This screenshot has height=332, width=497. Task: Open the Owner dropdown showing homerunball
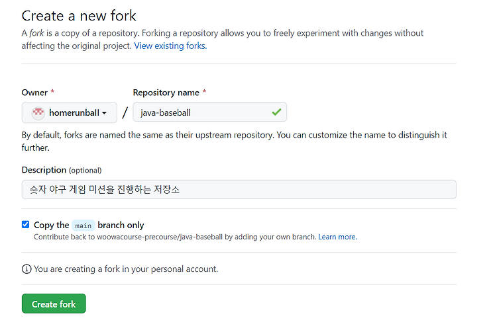[70, 112]
